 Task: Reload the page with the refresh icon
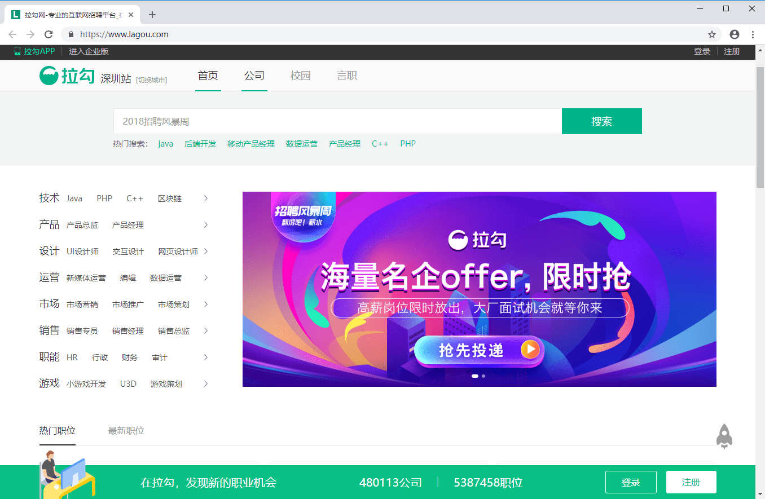(x=49, y=34)
